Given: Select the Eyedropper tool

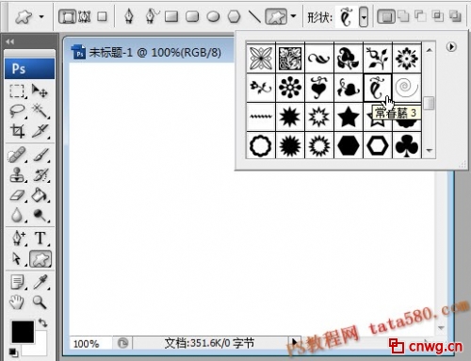Looking at the screenshot, I should tap(41, 282).
